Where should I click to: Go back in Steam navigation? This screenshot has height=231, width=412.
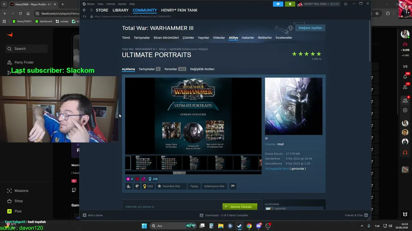pos(84,10)
